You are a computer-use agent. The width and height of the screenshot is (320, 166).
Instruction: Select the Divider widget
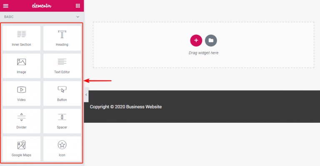[x=22, y=121]
